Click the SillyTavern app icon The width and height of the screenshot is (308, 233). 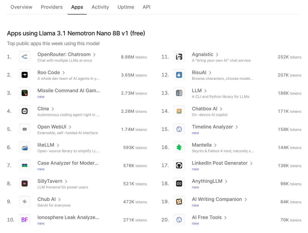pos(25,183)
